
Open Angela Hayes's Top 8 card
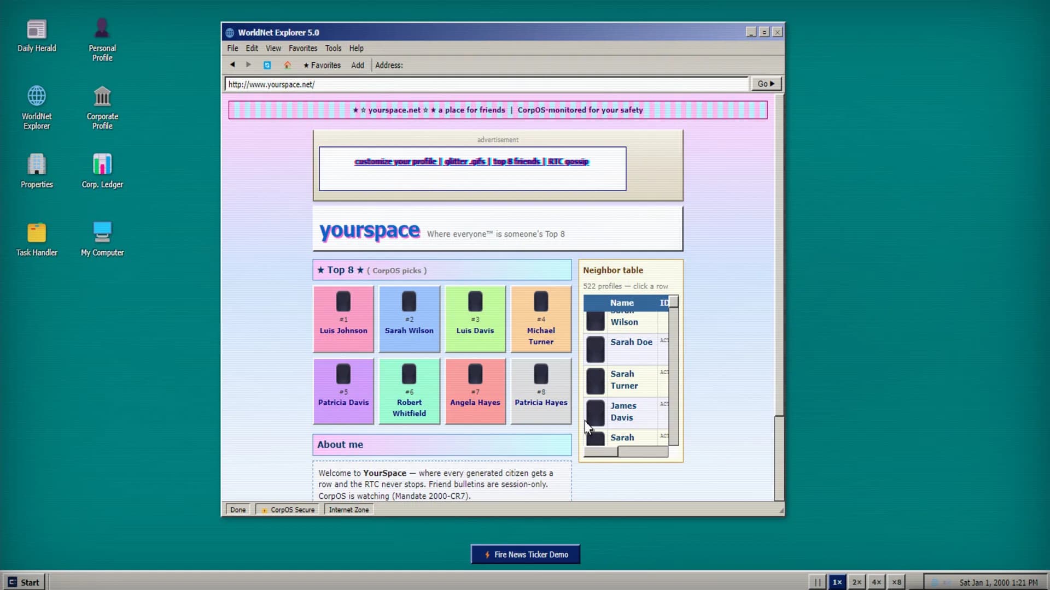pyautogui.click(x=475, y=391)
